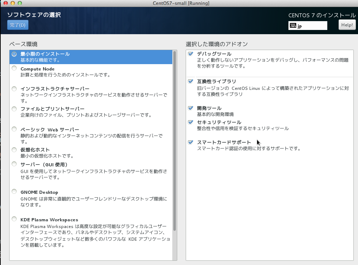Image resolution: width=358 pixels, height=265 pixels.
Task: Uncheck the デバッグツール addon checkbox
Action: pyautogui.click(x=191, y=54)
